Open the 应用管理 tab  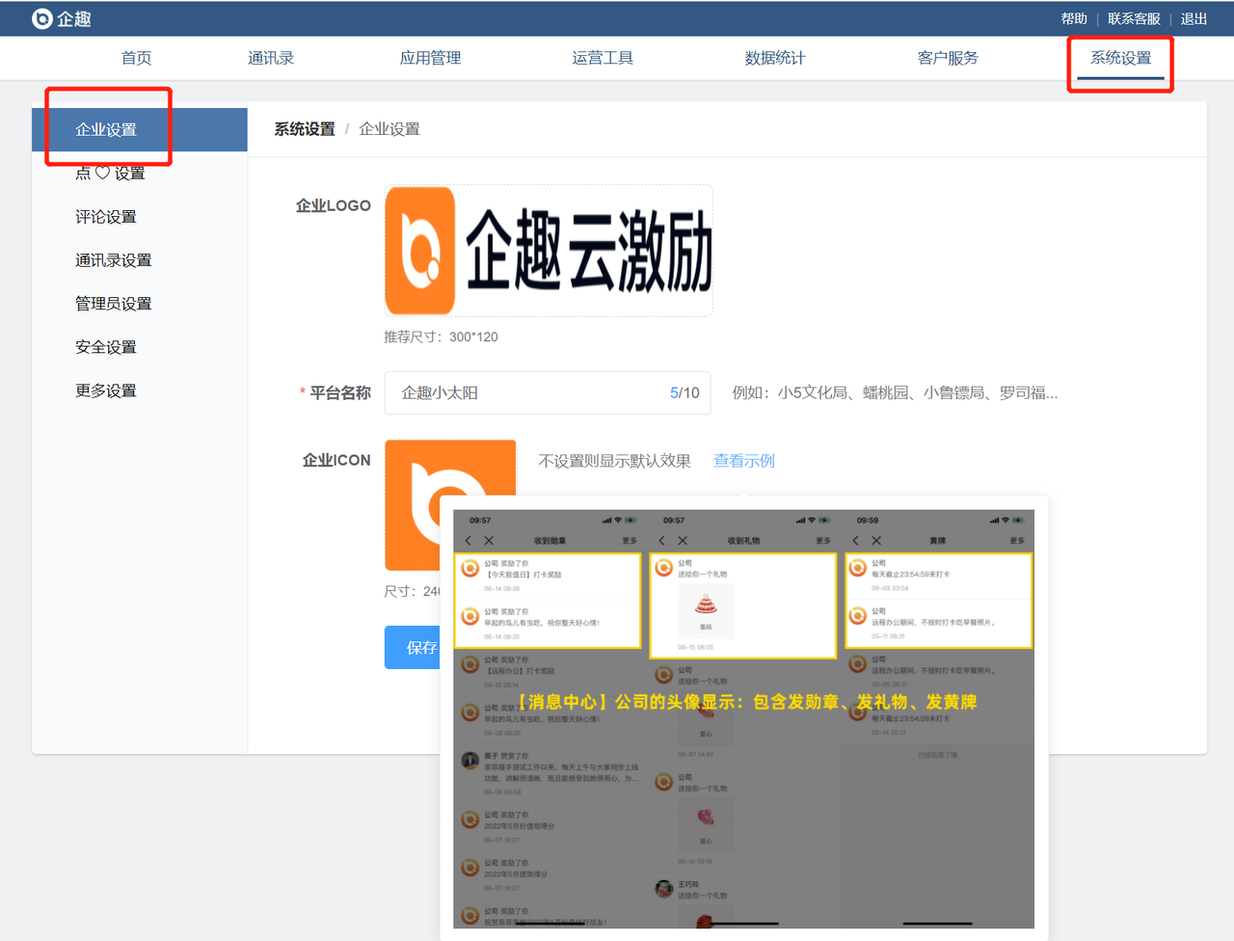pos(430,58)
